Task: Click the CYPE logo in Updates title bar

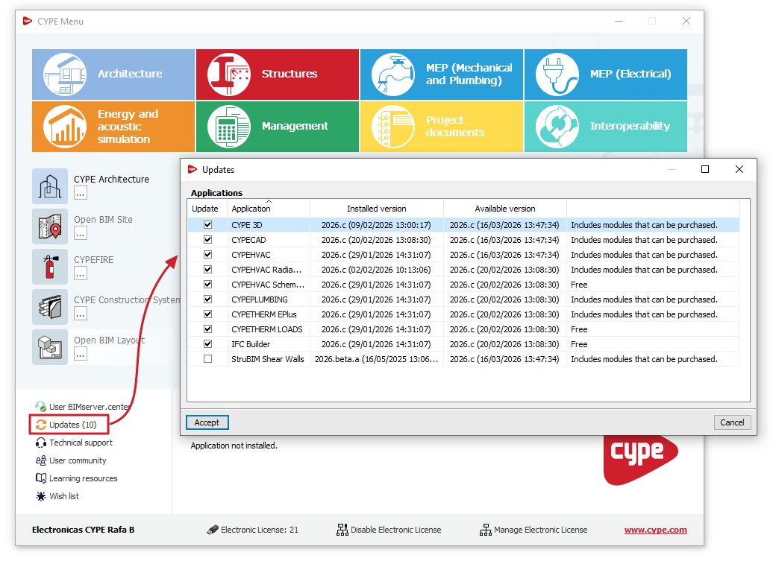Action: tap(193, 169)
